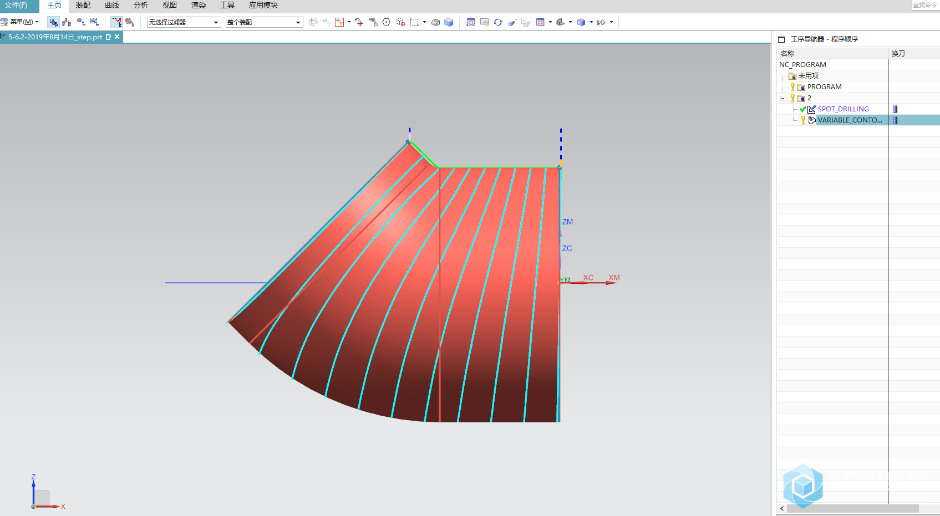The width and height of the screenshot is (940, 516).
Task: Click the zoom window magnifier icon
Action: coord(471,22)
